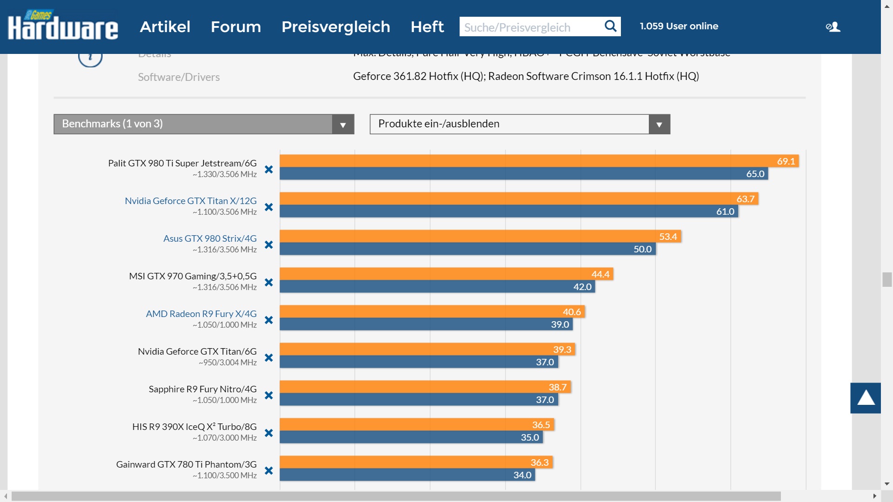
Task: Hide HIS R9 390X IceQ row
Action: click(268, 433)
